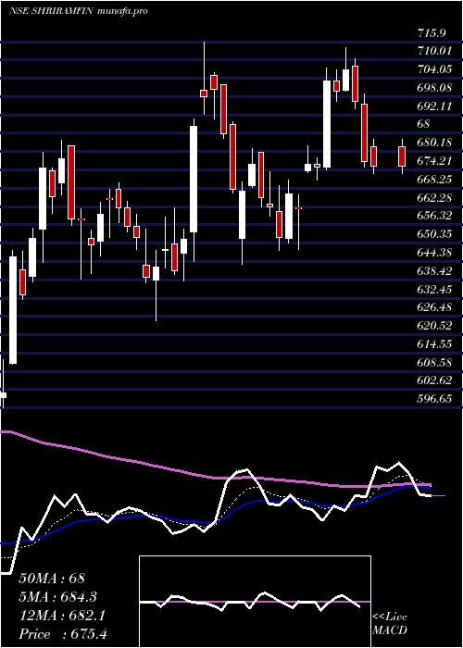
Task: Click the 656.32 axis value
Action: pos(434,216)
